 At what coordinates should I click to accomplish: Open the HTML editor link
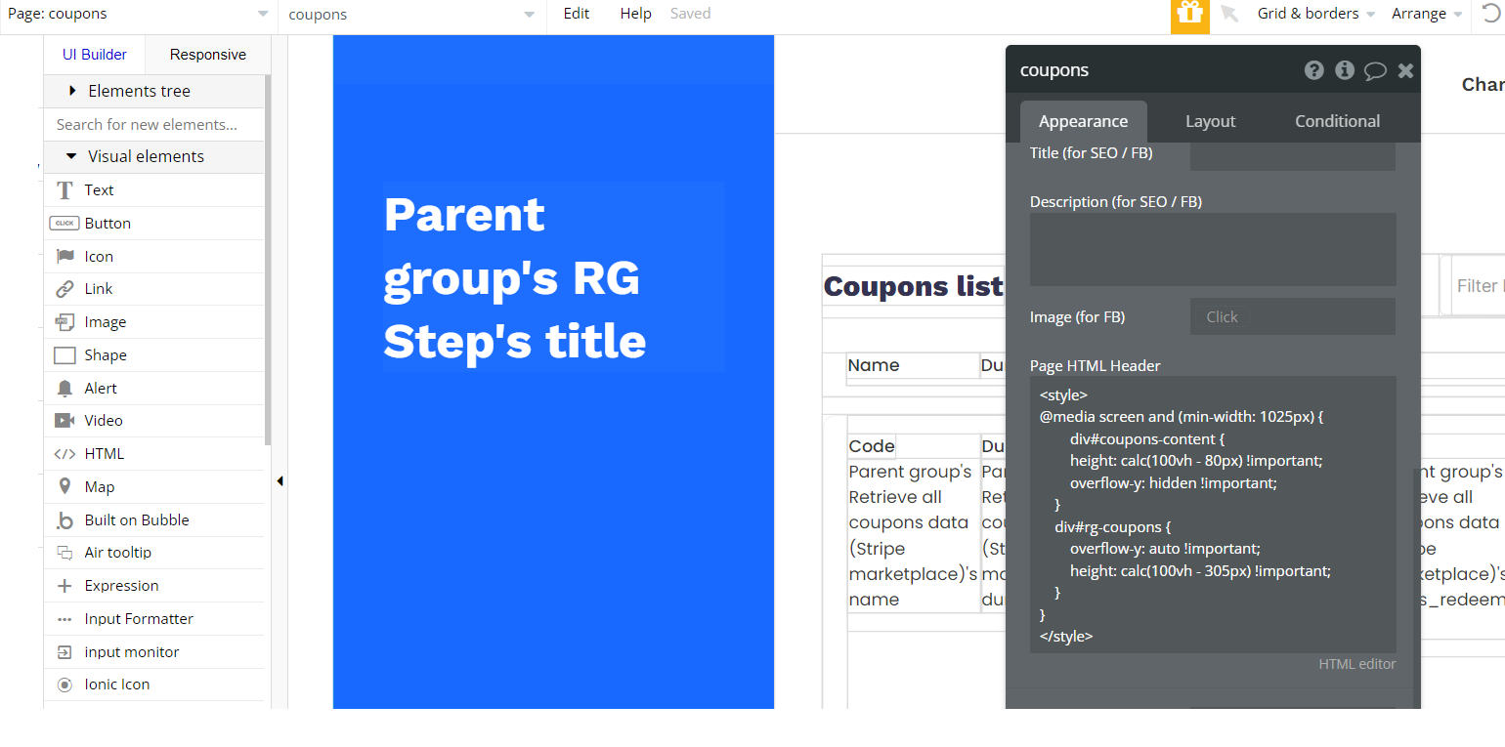pyautogui.click(x=1356, y=664)
